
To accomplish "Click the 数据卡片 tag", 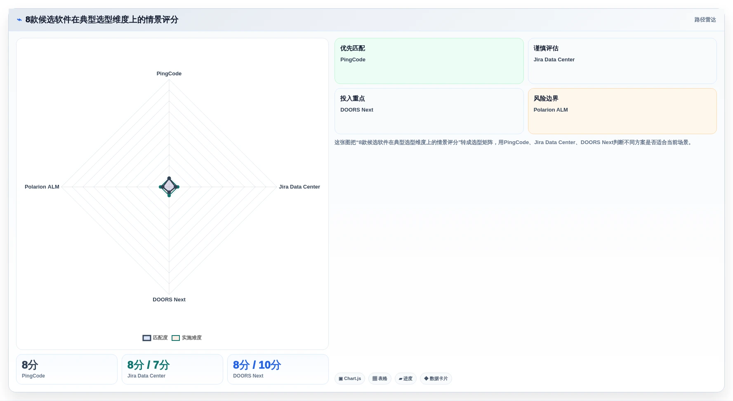I will pos(436,379).
